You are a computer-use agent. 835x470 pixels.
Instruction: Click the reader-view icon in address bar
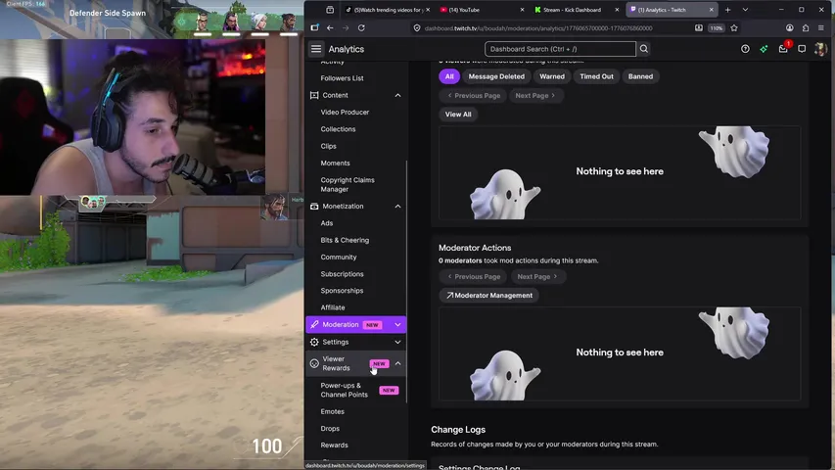pyautogui.click(x=699, y=28)
